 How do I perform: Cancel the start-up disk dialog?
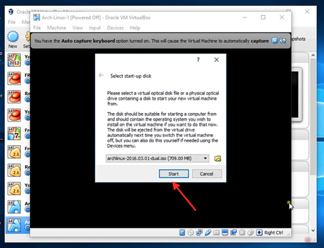coord(207,174)
